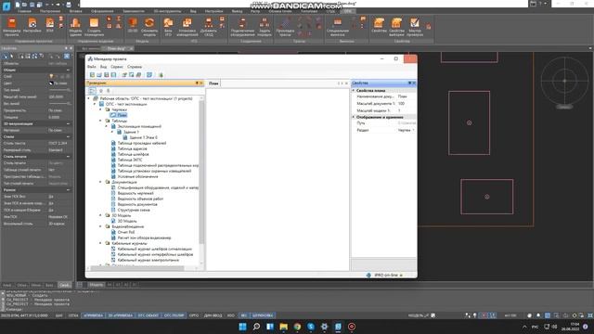Viewport: 594px width, 334px height.
Task: Collapse the Здание 1 tree node
Action: (x=112, y=132)
